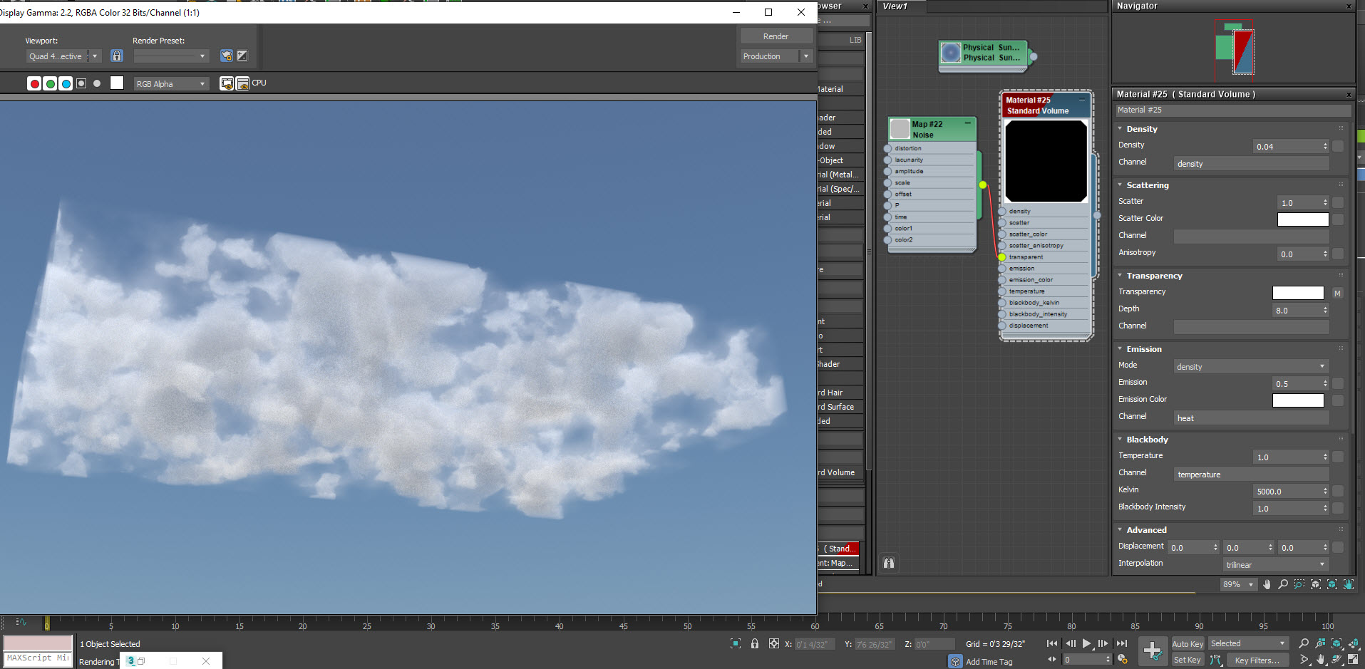Collapse the Density rollout
Viewport: 1365px width, 669px height.
(1120, 129)
